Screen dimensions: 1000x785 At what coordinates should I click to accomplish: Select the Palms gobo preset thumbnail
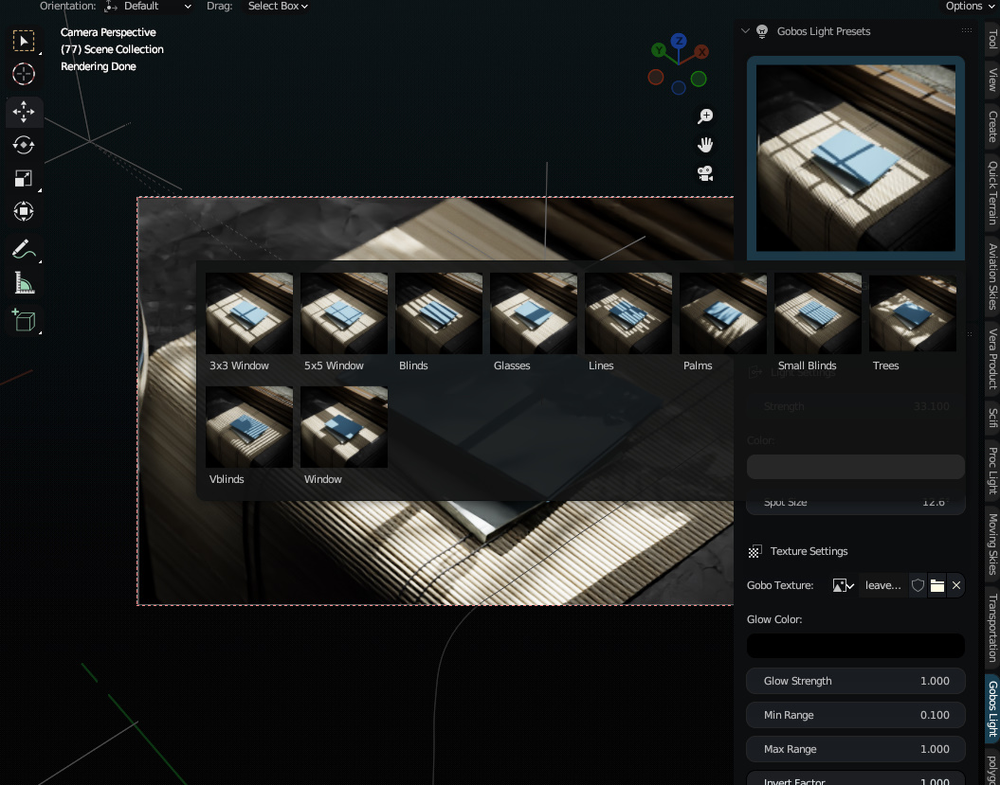click(x=722, y=312)
